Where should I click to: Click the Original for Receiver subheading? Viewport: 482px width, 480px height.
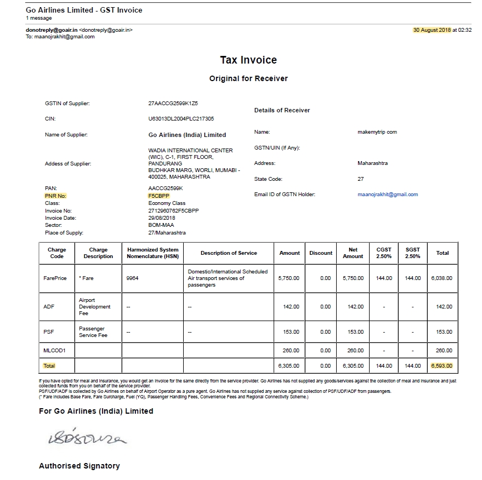pos(248,78)
